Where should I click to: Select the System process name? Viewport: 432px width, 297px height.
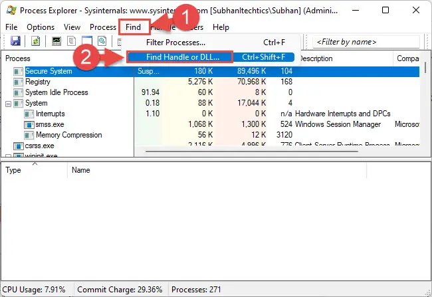[37, 103]
